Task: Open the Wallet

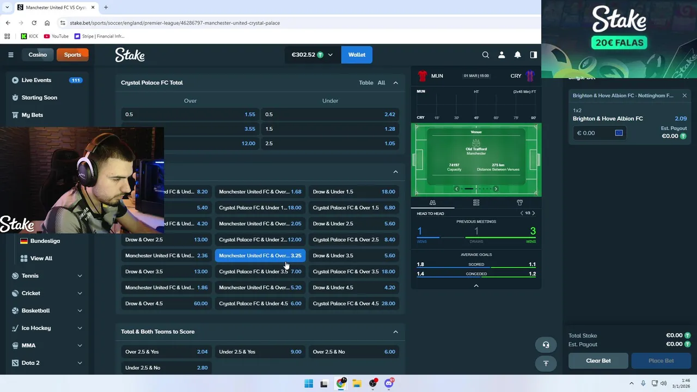Action: [x=357, y=54]
